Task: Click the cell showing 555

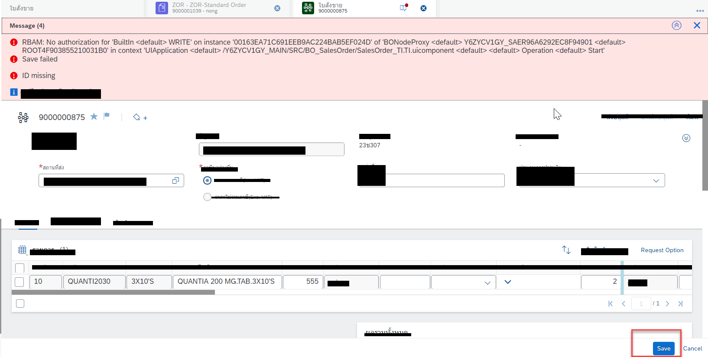Action: [x=303, y=282]
